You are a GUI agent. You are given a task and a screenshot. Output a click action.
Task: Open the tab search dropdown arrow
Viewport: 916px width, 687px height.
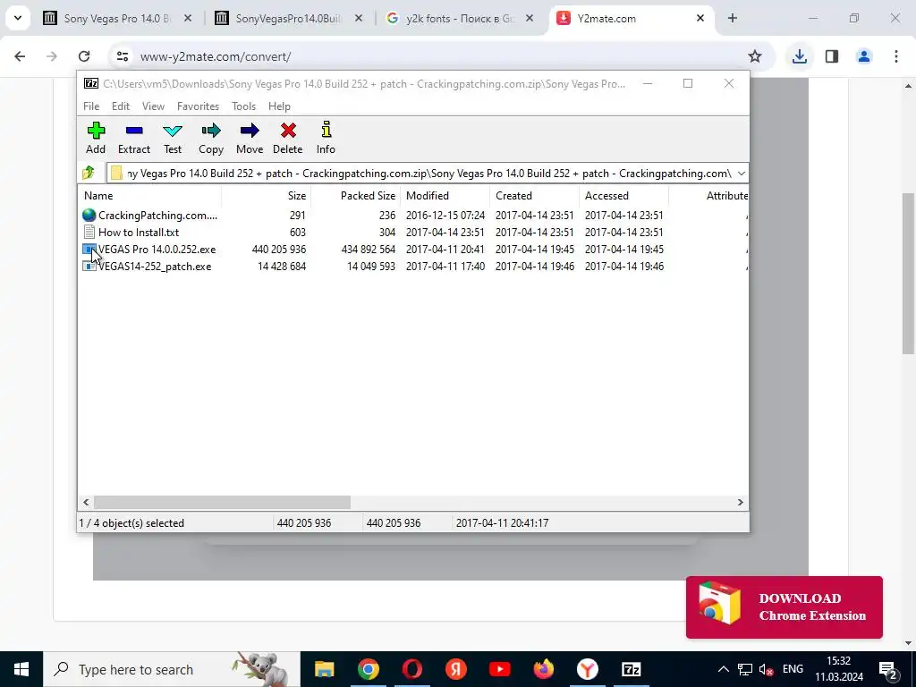pos(18,18)
